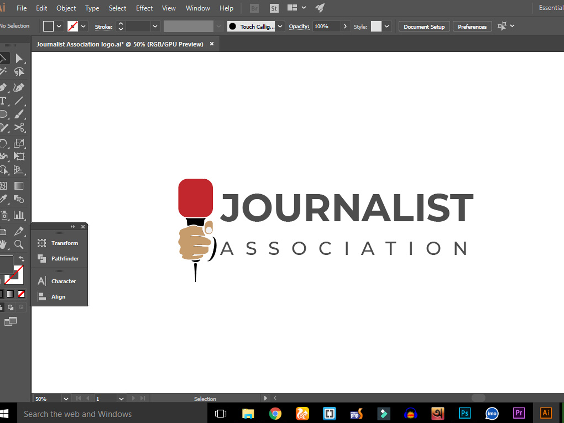Select the Scale tool
Viewport: 564px width, 423px height.
point(19,143)
